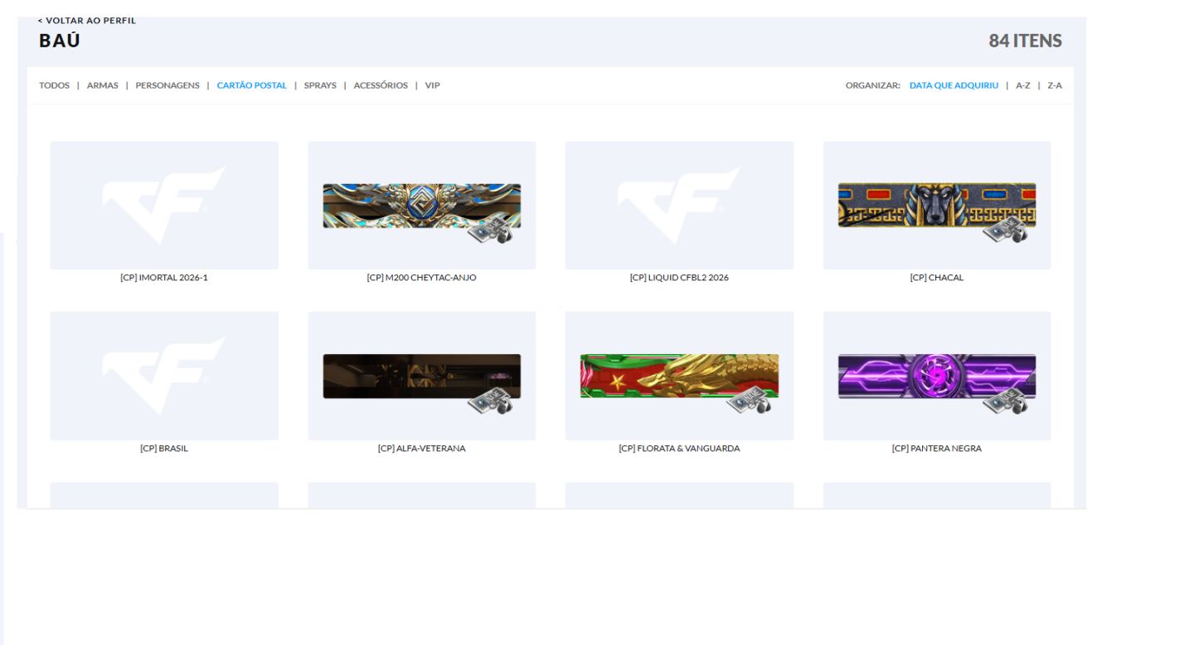This screenshot has height=645, width=1194.
Task: Open the PERSONAGENS tab
Action: tap(167, 85)
